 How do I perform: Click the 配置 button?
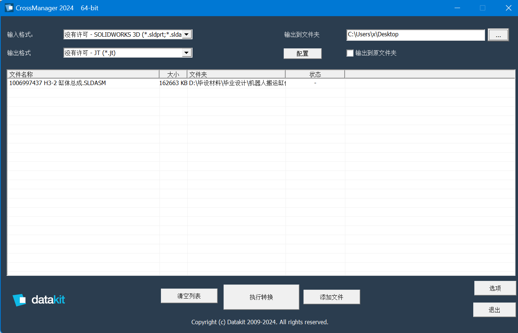[302, 54]
